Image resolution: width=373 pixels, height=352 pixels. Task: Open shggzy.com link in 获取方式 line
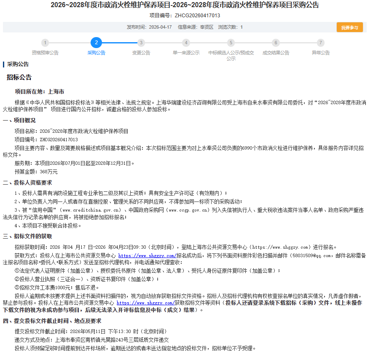[147, 256]
